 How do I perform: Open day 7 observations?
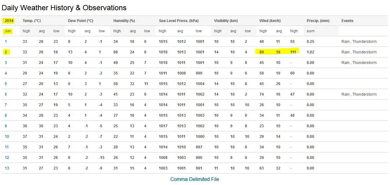(6, 105)
